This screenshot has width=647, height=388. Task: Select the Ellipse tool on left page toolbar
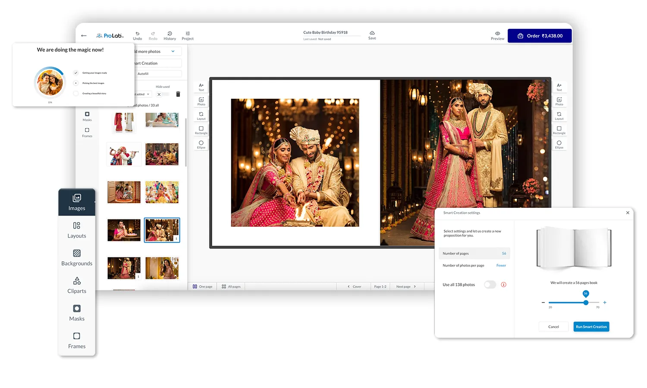pos(201,144)
